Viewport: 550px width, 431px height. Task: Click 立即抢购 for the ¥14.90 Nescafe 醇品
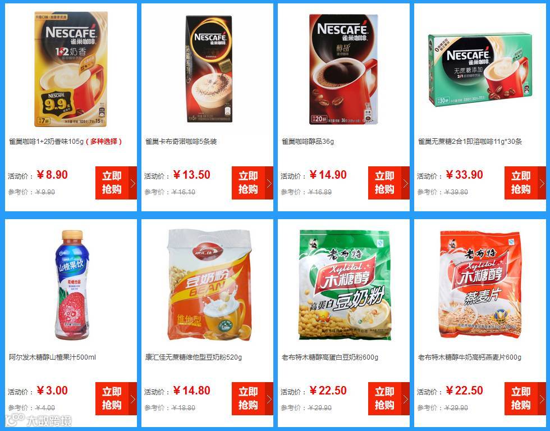[388, 183]
